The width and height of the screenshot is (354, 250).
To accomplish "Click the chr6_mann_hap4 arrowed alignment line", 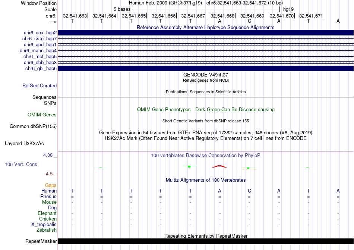I will coord(206,51).
